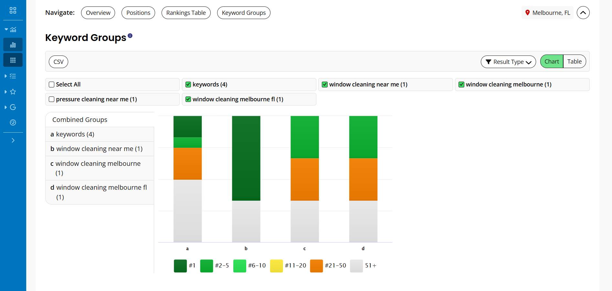Enable the pressure cleaning near me checkbox
612x291 pixels.
[52, 99]
